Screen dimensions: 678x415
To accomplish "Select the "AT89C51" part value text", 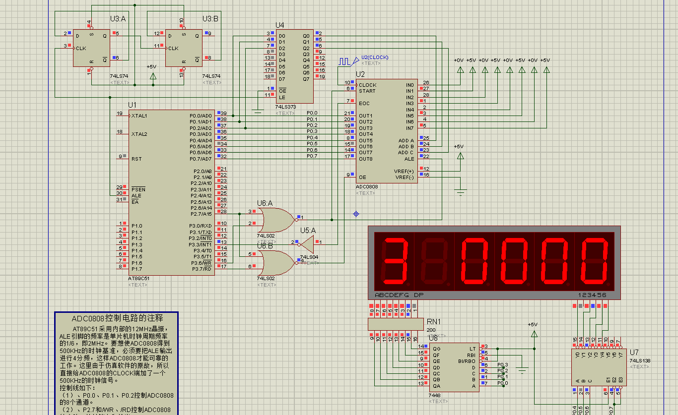I will pos(139,279).
